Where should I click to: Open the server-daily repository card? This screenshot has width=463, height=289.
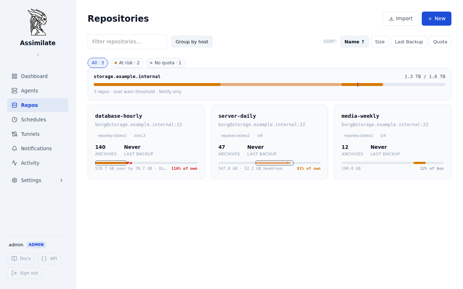coord(269,142)
